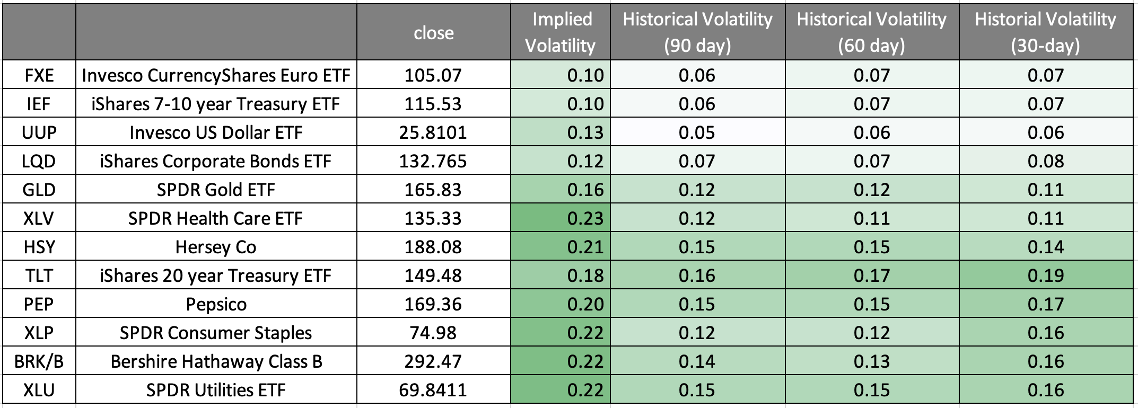The width and height of the screenshot is (1138, 408).
Task: Select the SPDR Gold ETF name cell
Action: tap(216, 190)
